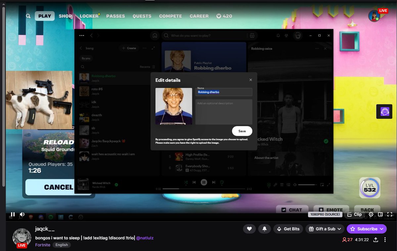Click the Fortnite CANCEL queue button
This screenshot has width=397, height=251.
[x=58, y=187]
